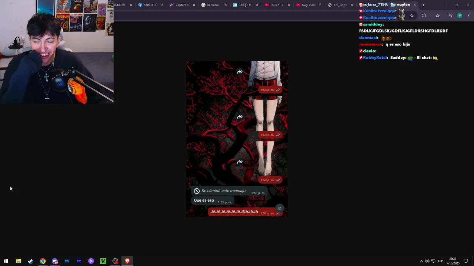Open OBS Studio from the taskbar
The image size is (474, 266).
(x=116, y=261)
